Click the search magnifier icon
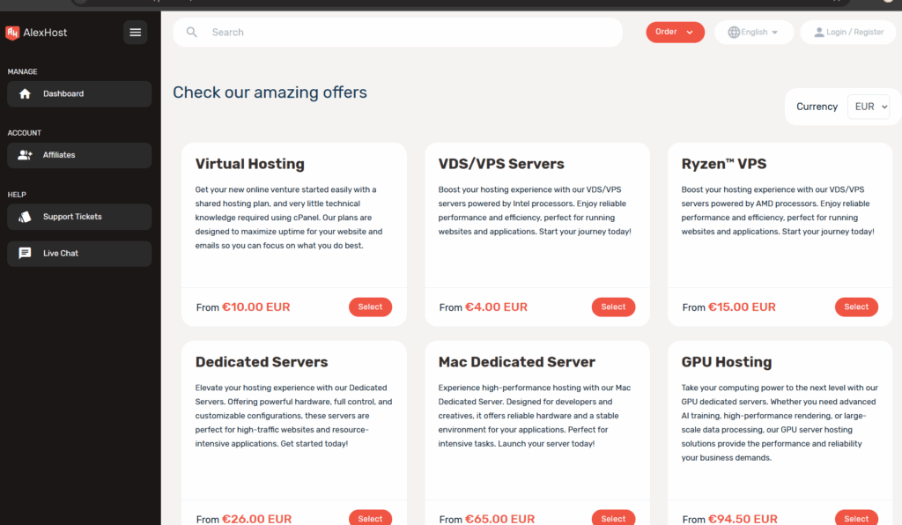The width and height of the screenshot is (902, 525). point(192,33)
